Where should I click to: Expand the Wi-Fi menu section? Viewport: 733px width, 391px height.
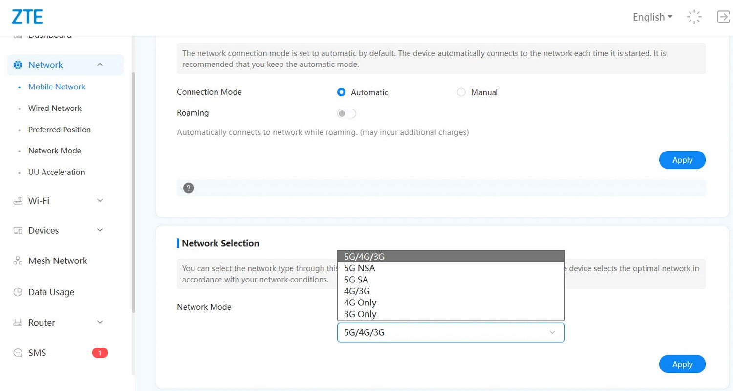tap(100, 201)
